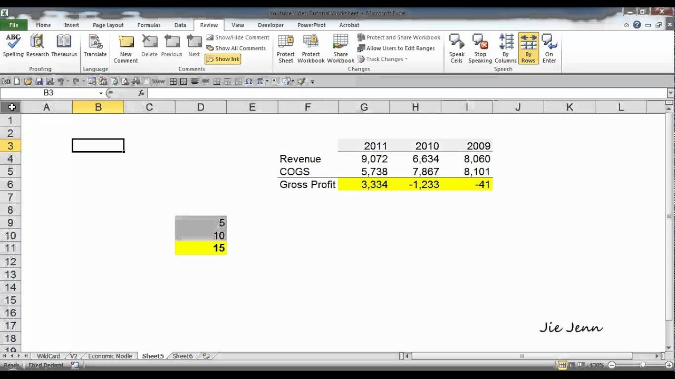Select column G header

tap(364, 107)
